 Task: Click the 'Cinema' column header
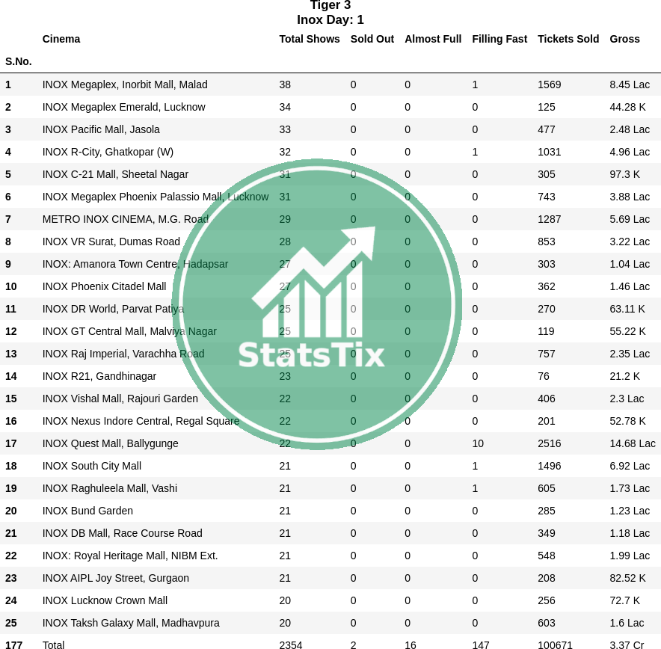61,39
